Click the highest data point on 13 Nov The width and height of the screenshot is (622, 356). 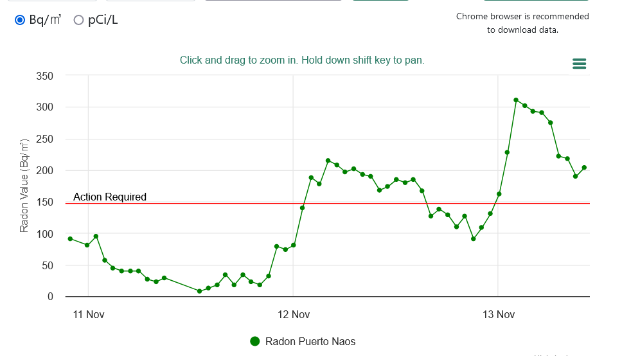[x=516, y=100]
